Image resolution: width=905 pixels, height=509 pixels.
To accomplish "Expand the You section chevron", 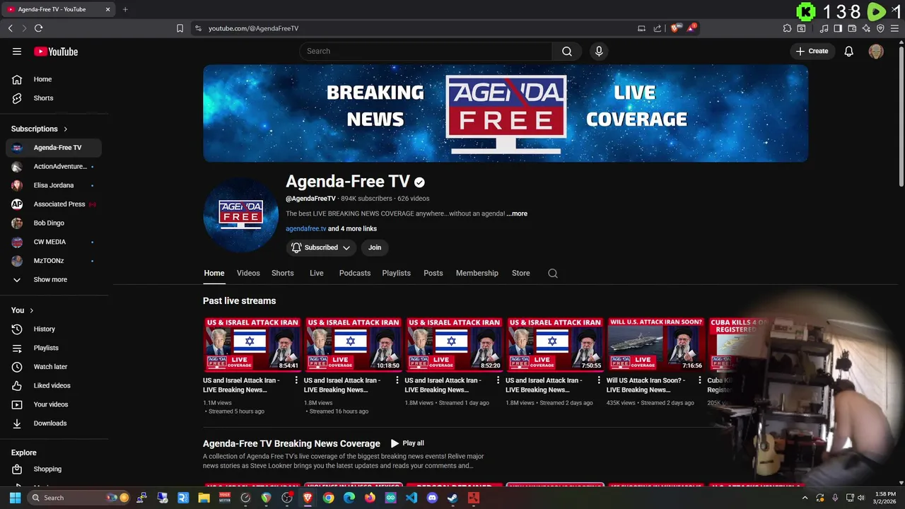I will click(x=32, y=310).
